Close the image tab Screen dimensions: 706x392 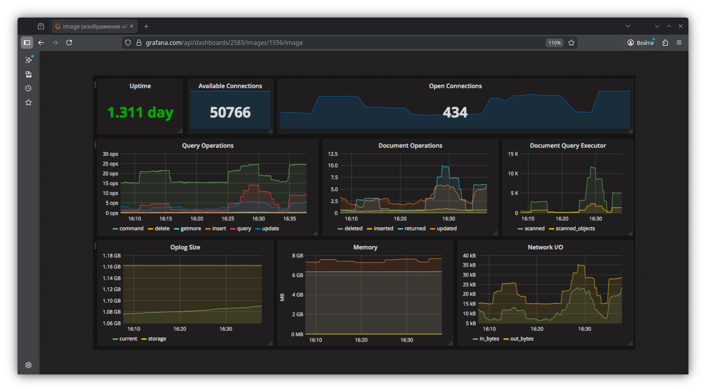click(132, 26)
